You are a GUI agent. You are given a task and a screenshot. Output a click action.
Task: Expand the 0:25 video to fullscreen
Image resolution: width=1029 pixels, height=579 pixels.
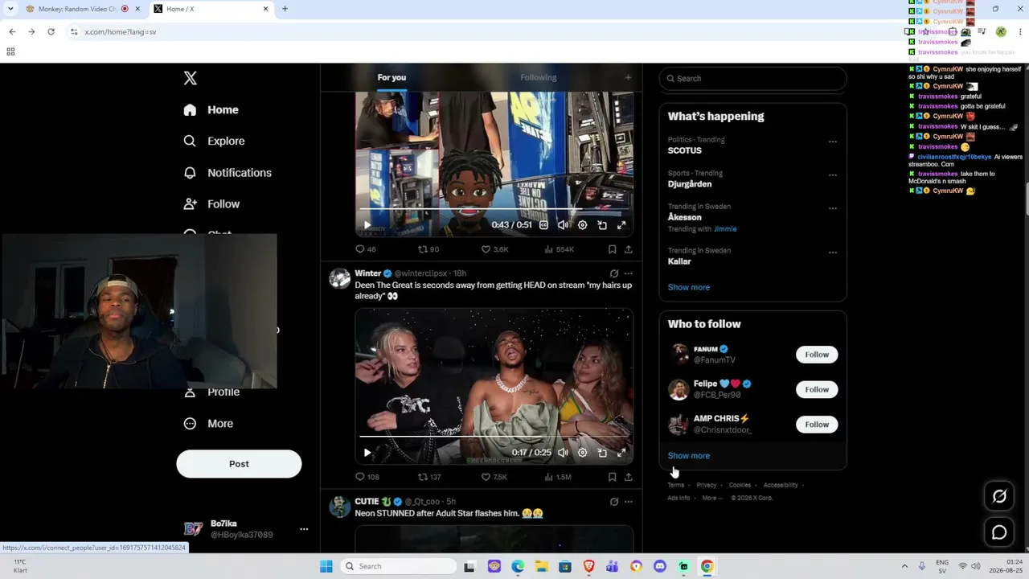[621, 453]
